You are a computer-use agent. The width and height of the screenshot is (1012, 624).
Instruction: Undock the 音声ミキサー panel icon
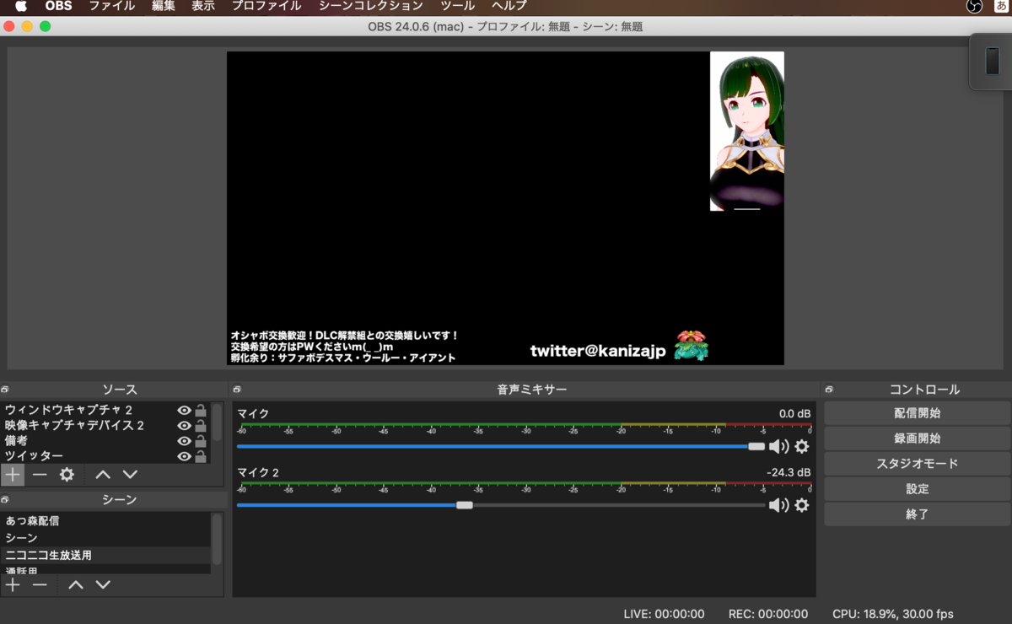pyautogui.click(x=237, y=390)
